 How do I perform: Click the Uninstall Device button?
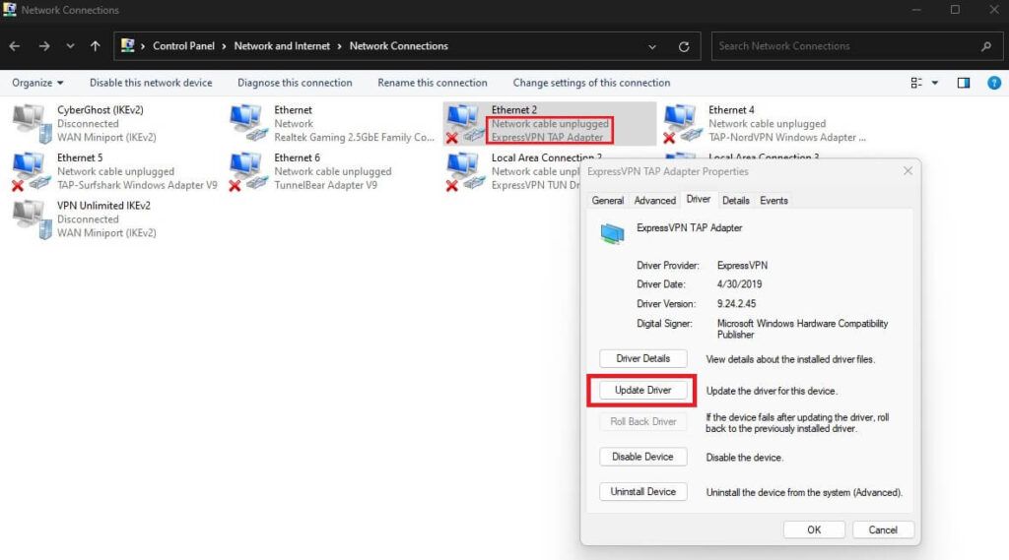pos(642,492)
